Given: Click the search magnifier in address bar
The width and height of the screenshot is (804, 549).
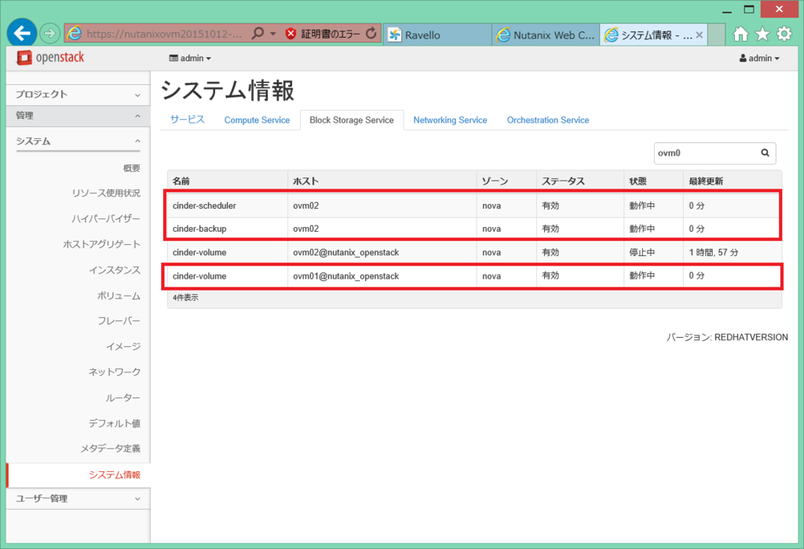Looking at the screenshot, I should [258, 34].
